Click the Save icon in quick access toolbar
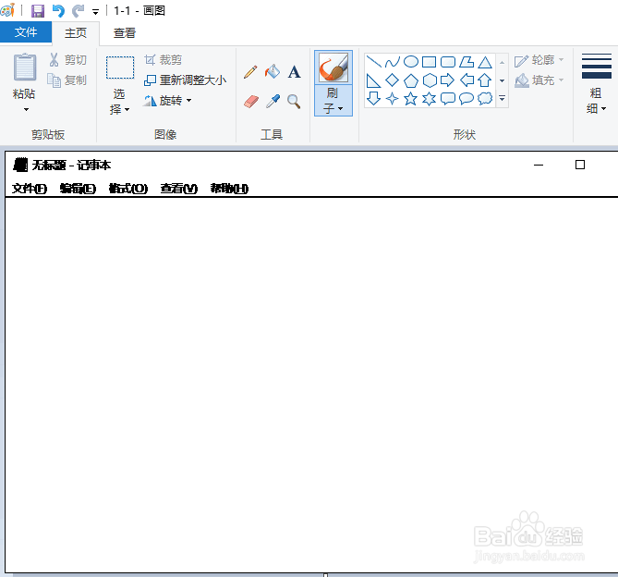The height and width of the screenshot is (577, 618). (38, 11)
